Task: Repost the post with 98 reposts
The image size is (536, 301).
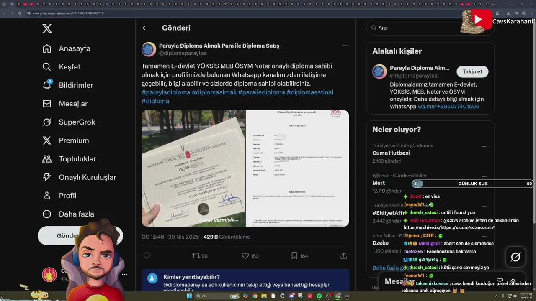Action: click(x=200, y=255)
